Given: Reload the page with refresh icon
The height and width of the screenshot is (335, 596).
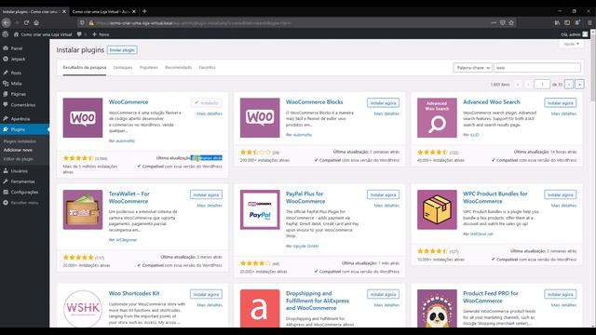Looking at the screenshot, I should (x=26, y=22).
